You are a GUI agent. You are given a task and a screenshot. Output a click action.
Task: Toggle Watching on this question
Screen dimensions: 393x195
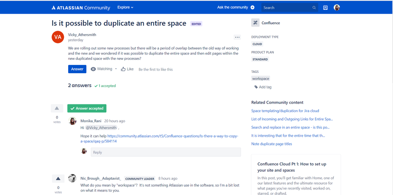pyautogui.click(x=102, y=69)
